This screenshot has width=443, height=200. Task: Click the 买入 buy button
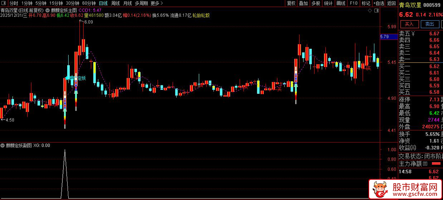409,24
